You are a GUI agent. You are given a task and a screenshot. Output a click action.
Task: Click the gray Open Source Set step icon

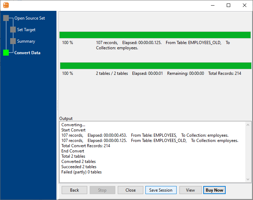(x=6, y=18)
